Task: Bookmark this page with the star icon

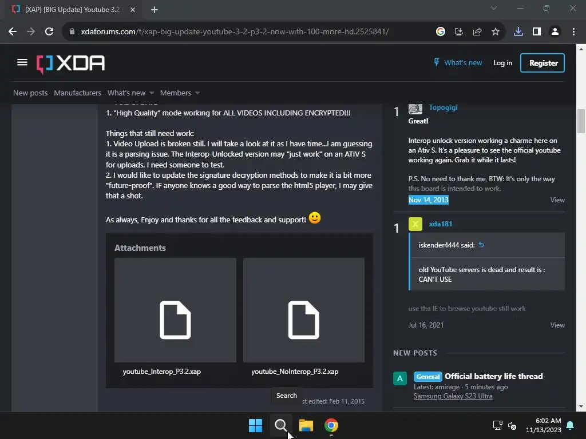Action: (x=495, y=32)
